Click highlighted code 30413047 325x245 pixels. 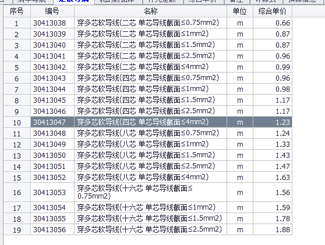click(x=52, y=123)
